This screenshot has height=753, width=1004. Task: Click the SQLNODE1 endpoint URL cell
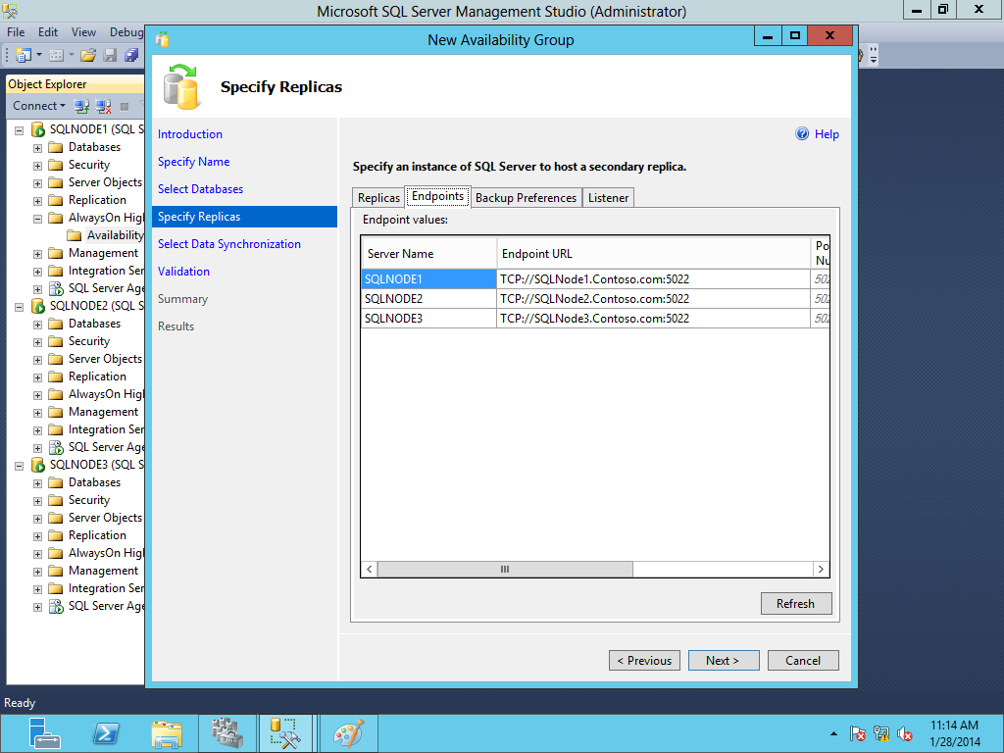coord(653,279)
